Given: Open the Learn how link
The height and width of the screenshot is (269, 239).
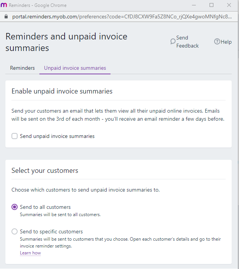Looking at the screenshot, I should coord(30,253).
